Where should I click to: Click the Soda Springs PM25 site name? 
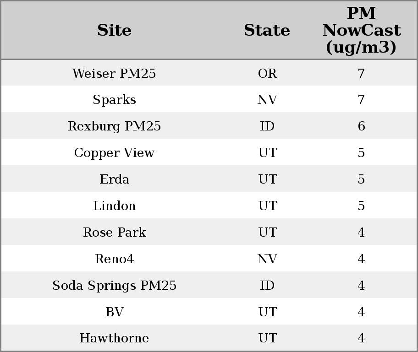click(114, 286)
